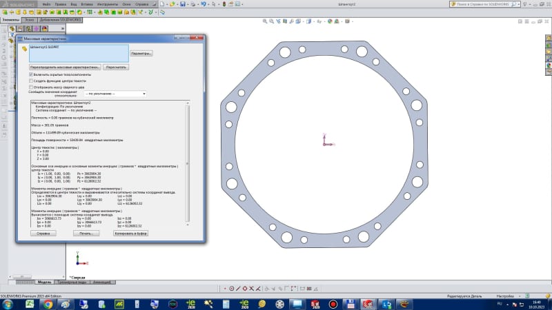The image size is (552, 310).
Task: Enable the create center of mass feature checkbox
Action: pos(31,81)
